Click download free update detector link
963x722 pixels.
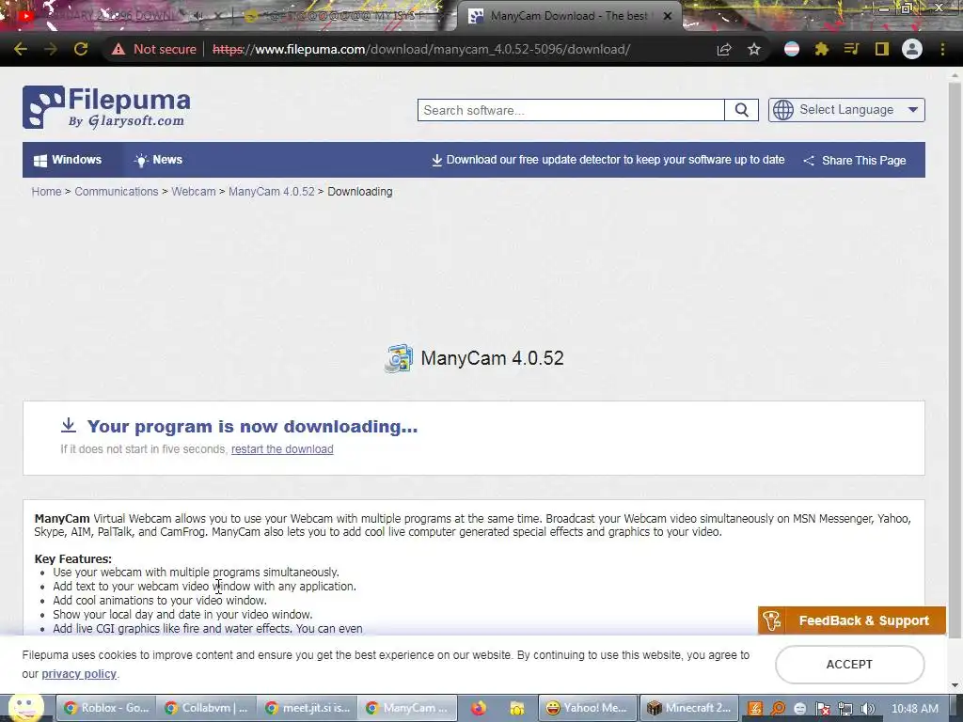tap(608, 160)
